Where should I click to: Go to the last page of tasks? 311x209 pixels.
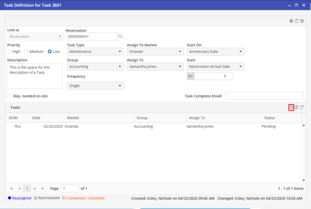(42, 188)
